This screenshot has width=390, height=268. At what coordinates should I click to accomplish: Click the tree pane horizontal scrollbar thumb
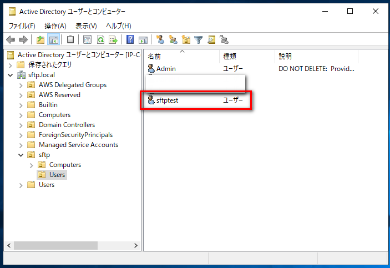(55, 246)
